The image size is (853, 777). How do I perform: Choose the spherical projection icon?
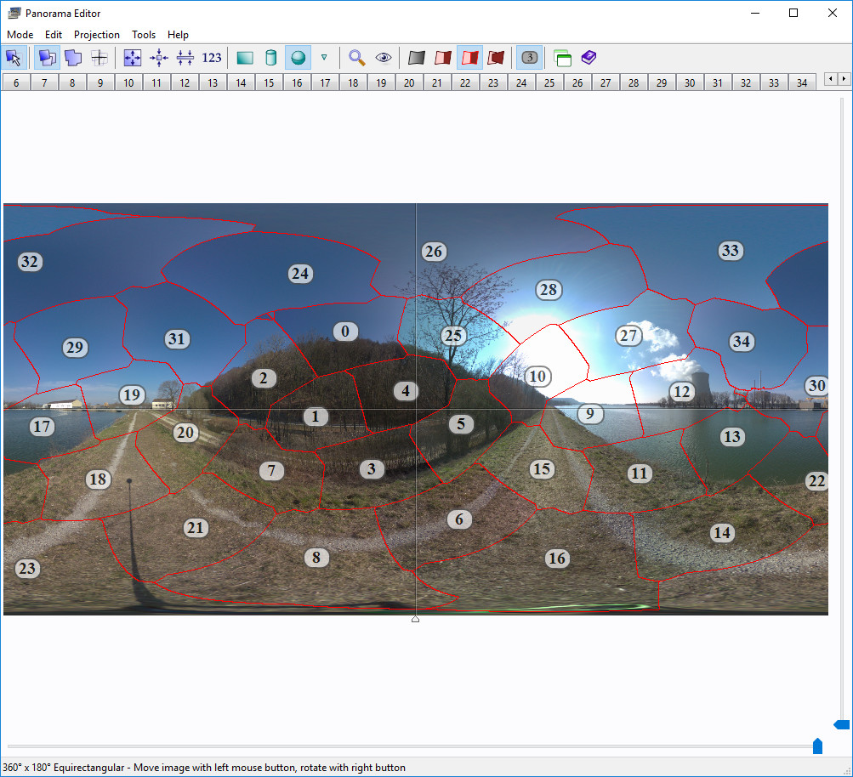click(x=298, y=58)
